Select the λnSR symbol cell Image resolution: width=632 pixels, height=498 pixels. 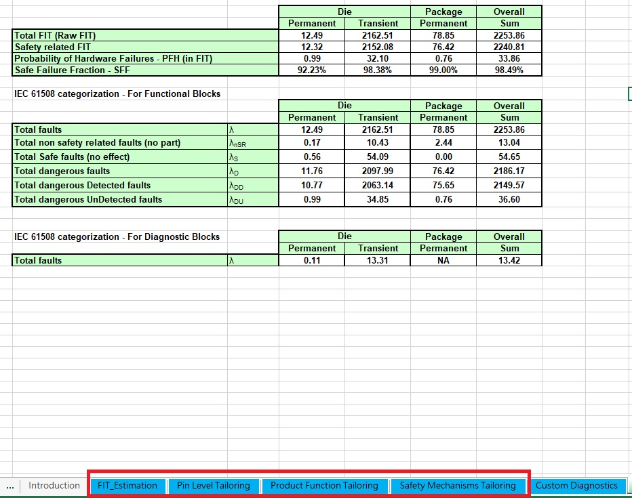pyautogui.click(x=252, y=143)
